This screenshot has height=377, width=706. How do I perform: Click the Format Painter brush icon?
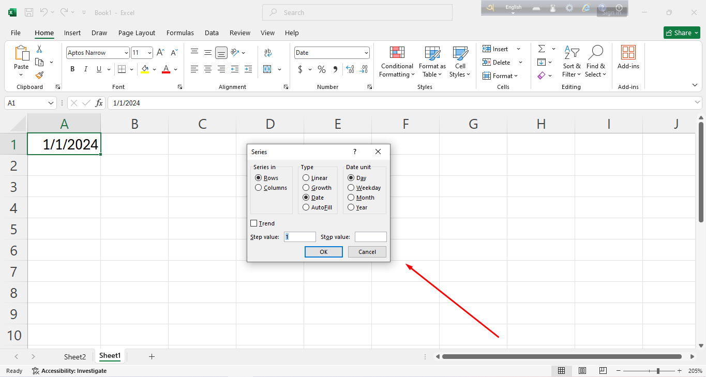pyautogui.click(x=39, y=76)
